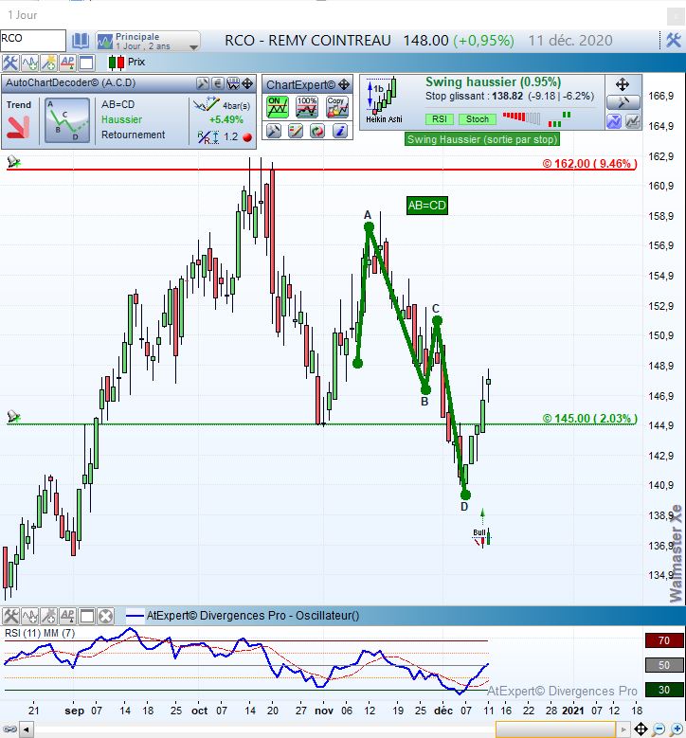Open oscillator panel settings wrench
Viewport: 686px width, 738px height.
point(9,616)
